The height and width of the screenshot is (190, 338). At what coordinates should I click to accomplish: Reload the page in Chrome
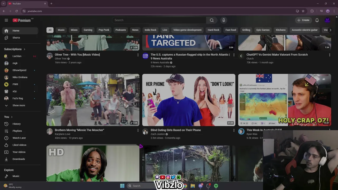click(16, 11)
